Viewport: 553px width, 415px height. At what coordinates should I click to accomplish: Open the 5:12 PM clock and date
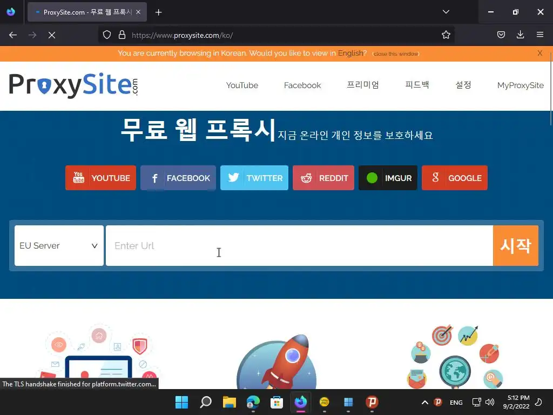pos(516,402)
